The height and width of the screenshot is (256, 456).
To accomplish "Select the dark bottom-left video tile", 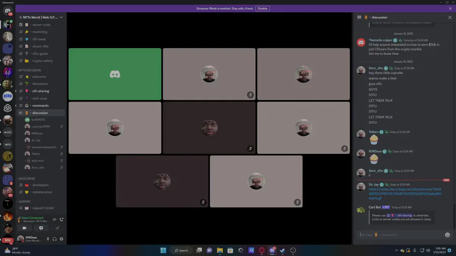I will (162, 182).
